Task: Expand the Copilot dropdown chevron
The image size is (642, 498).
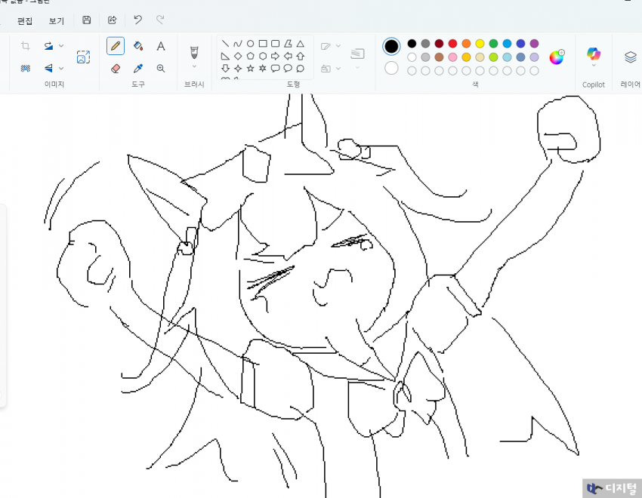Action: pyautogui.click(x=593, y=65)
